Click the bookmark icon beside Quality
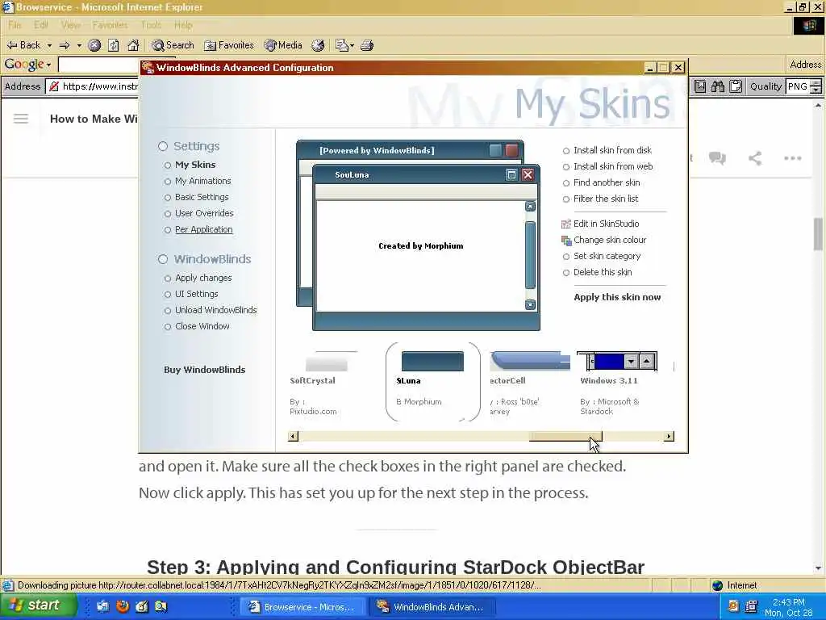This screenshot has height=620, width=826. (x=699, y=86)
